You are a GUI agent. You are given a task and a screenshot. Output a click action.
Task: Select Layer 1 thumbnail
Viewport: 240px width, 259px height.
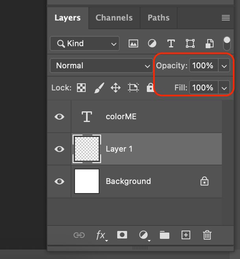coord(87,149)
